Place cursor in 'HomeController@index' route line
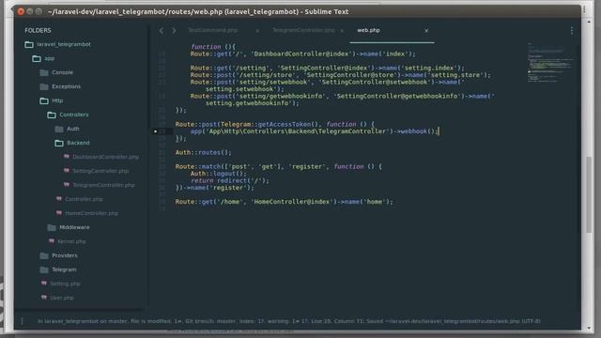The image size is (601, 338). coord(284,202)
